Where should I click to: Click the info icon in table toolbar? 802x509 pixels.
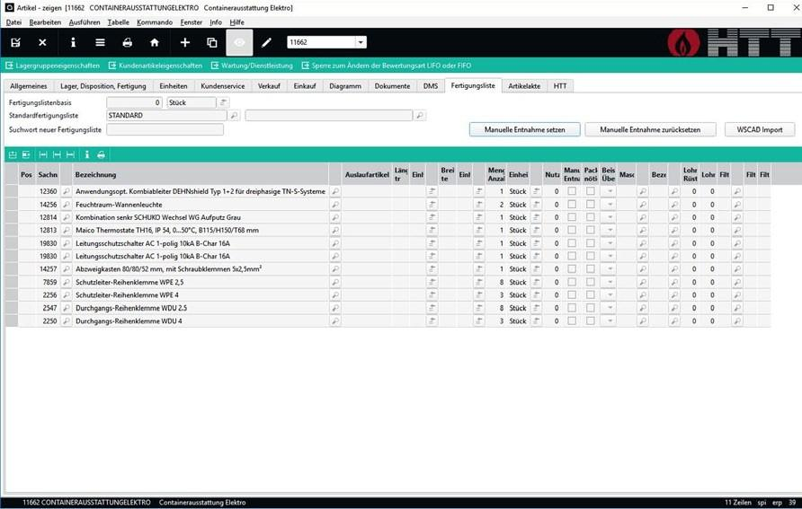pyautogui.click(x=87, y=154)
